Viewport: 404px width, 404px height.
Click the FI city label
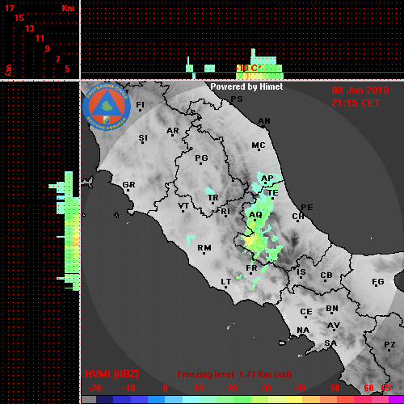pos(140,104)
